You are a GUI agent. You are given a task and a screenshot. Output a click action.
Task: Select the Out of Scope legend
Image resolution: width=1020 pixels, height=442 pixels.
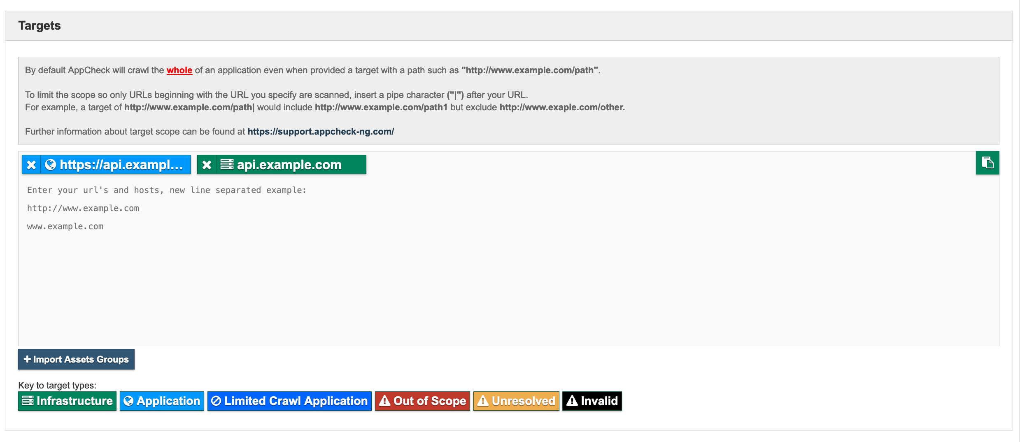click(422, 401)
